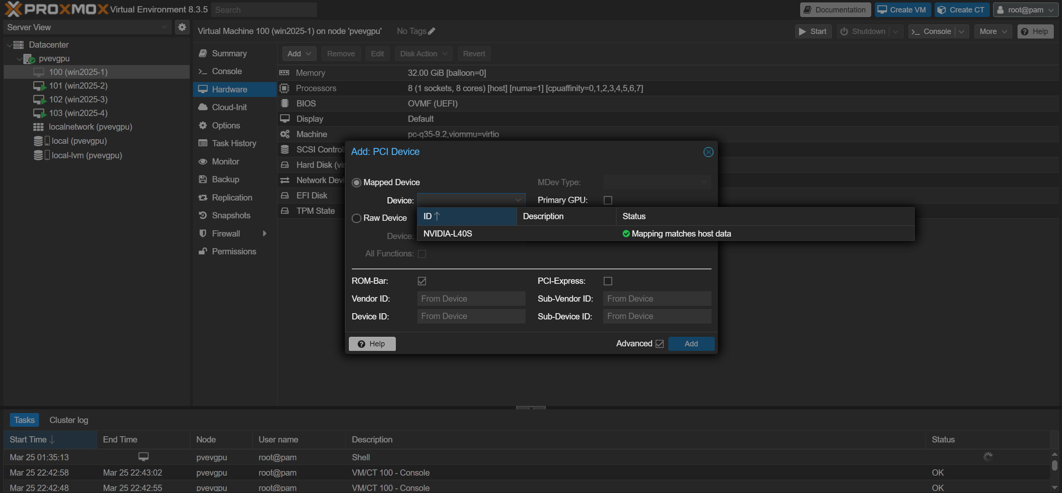The height and width of the screenshot is (493, 1062).
Task: Click the Display monitor icon in hardware list
Action: [x=285, y=119]
